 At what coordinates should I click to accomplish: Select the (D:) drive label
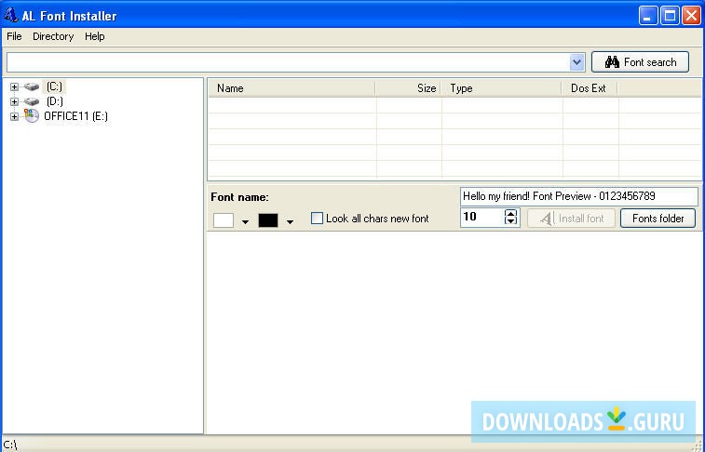54,101
